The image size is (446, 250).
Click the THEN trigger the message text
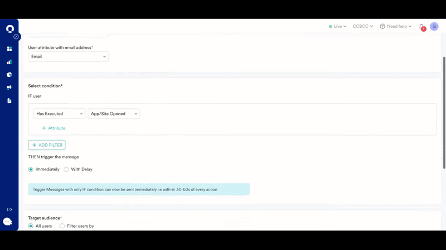point(54,157)
